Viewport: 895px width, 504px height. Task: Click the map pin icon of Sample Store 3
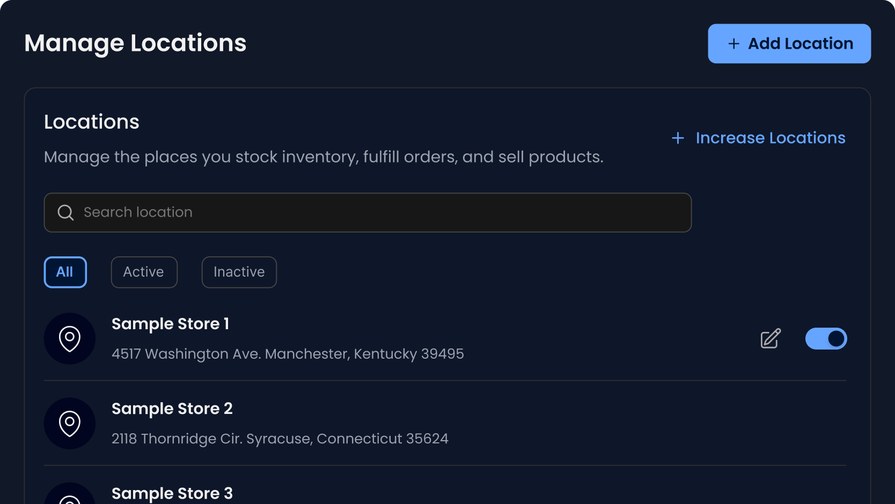(70, 499)
